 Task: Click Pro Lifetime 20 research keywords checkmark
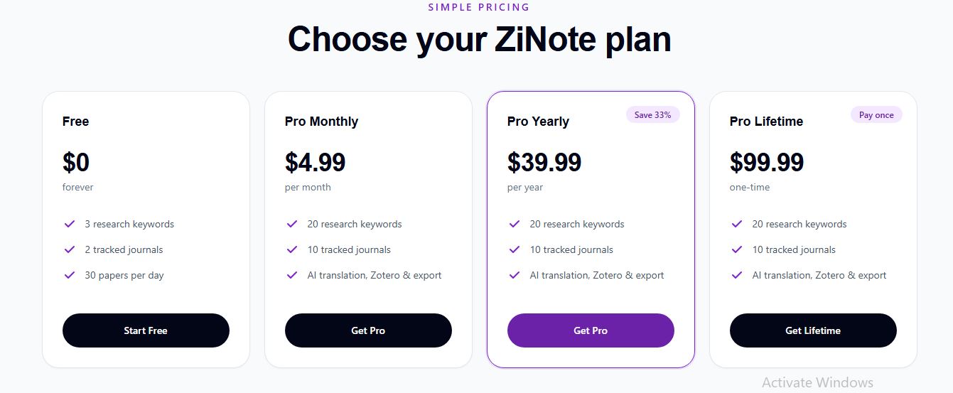click(737, 224)
